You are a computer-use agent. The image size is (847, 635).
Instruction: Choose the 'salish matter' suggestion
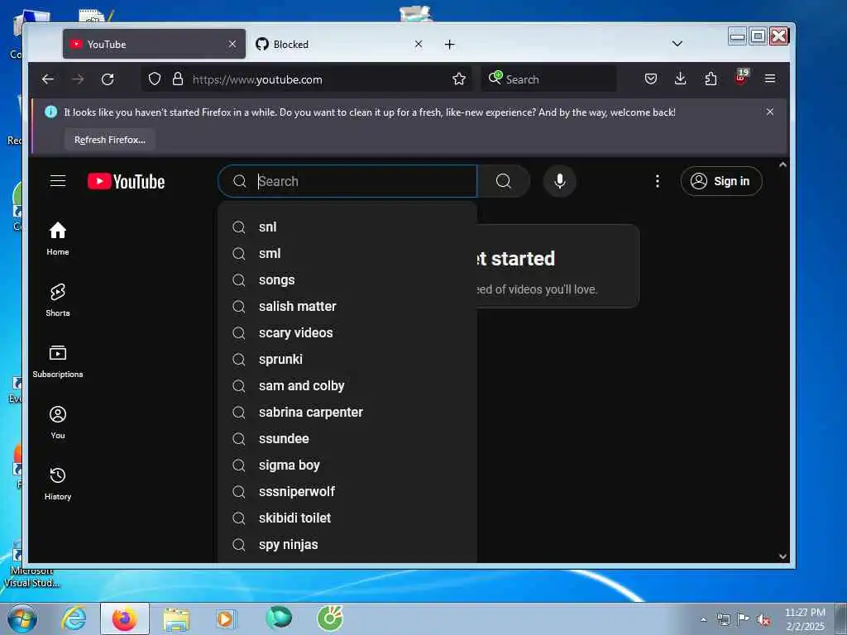coord(347,306)
